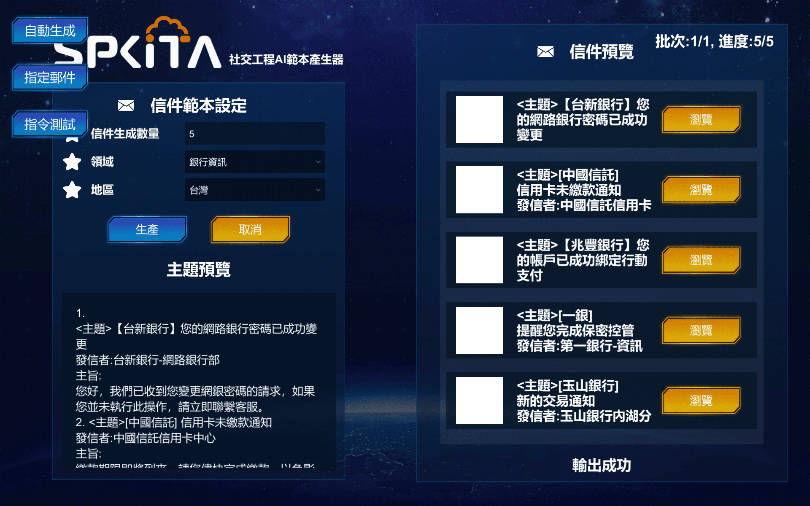Click the orange 取消 button
The image size is (810, 506).
pos(250,229)
